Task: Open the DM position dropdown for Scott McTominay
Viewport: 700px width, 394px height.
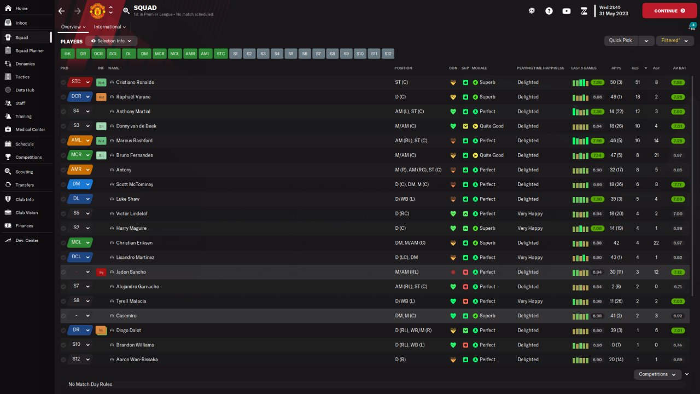Action: pyautogui.click(x=80, y=184)
